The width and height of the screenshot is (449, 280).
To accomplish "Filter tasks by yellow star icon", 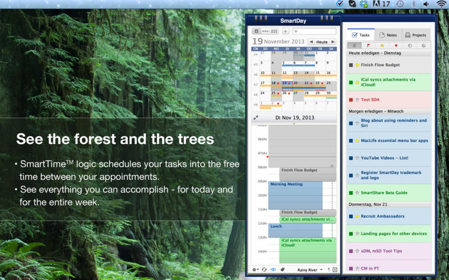I will click(x=382, y=45).
